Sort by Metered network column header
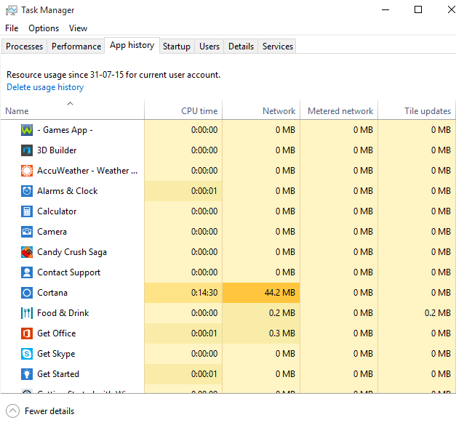Image resolution: width=456 pixels, height=425 pixels. pyautogui.click(x=339, y=111)
